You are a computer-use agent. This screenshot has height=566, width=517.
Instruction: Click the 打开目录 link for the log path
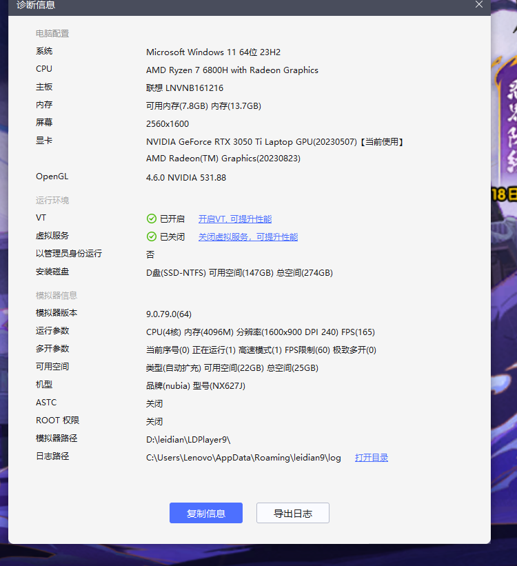(372, 457)
